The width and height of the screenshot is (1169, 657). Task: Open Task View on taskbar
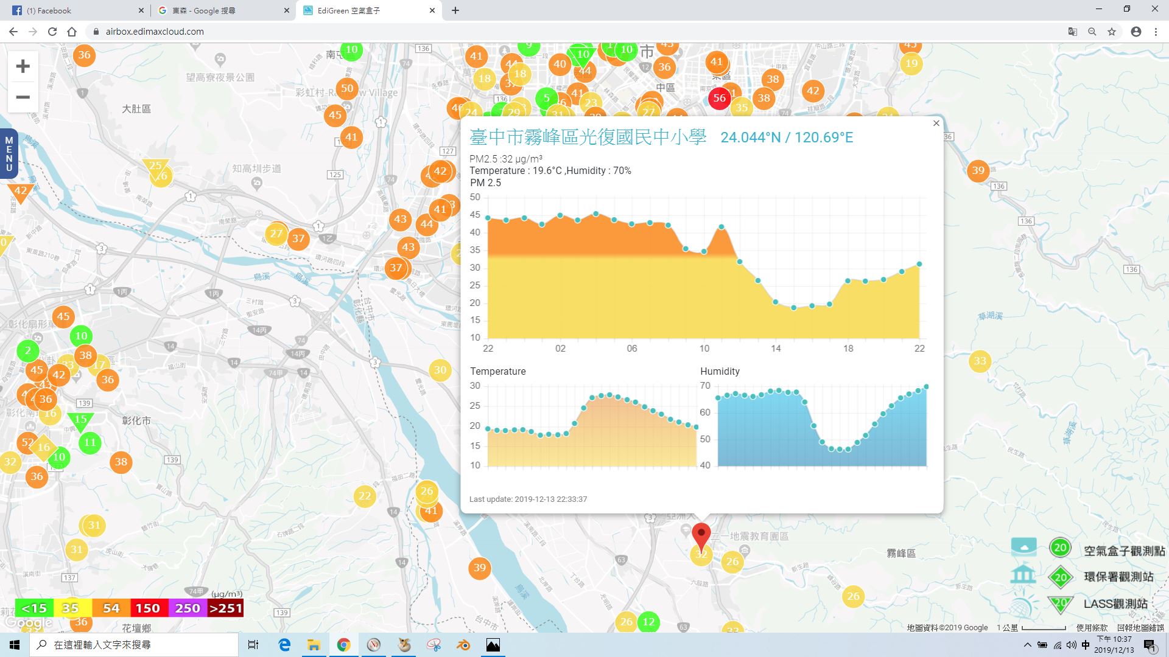pos(253,645)
